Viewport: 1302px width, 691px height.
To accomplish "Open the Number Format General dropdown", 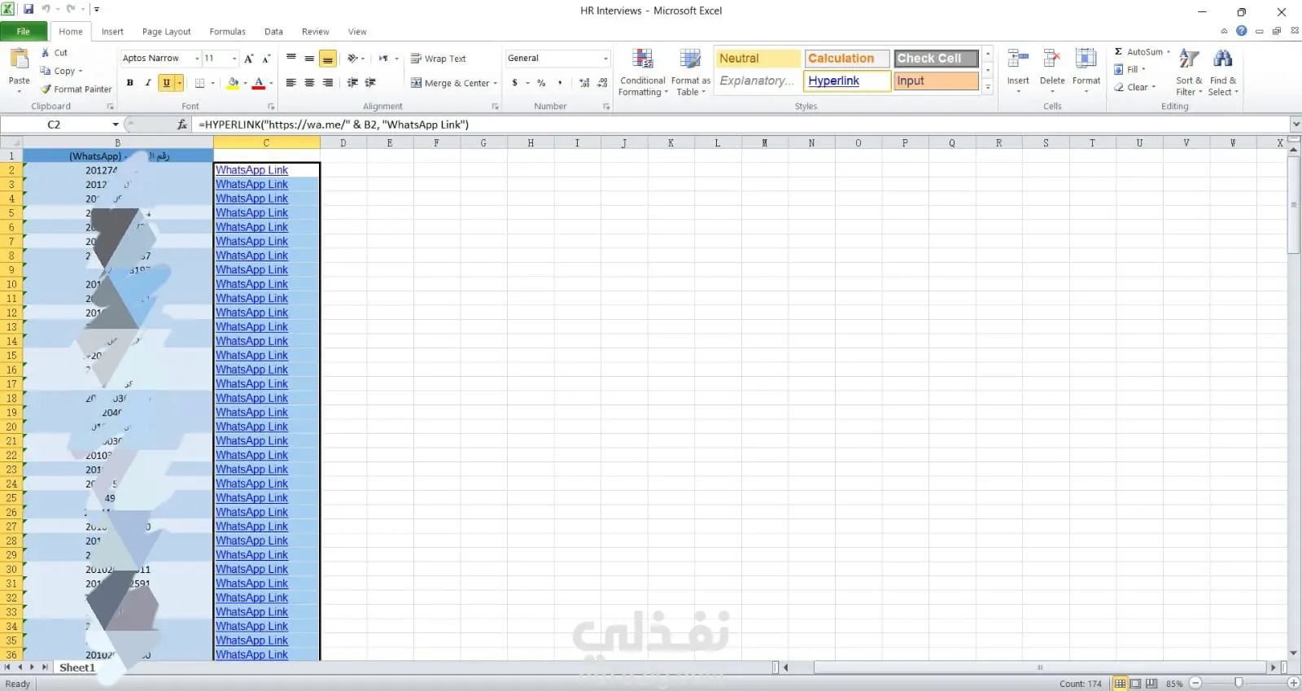I will point(605,59).
